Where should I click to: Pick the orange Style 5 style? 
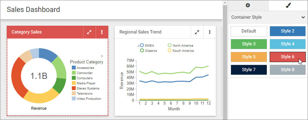249,57
